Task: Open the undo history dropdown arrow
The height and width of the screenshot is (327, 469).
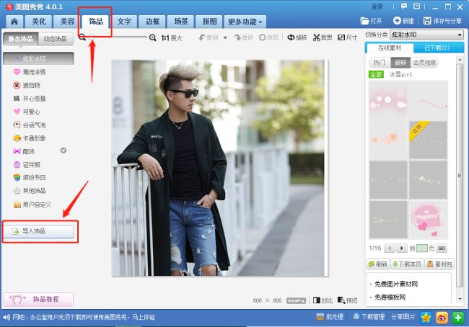Action: [225, 37]
